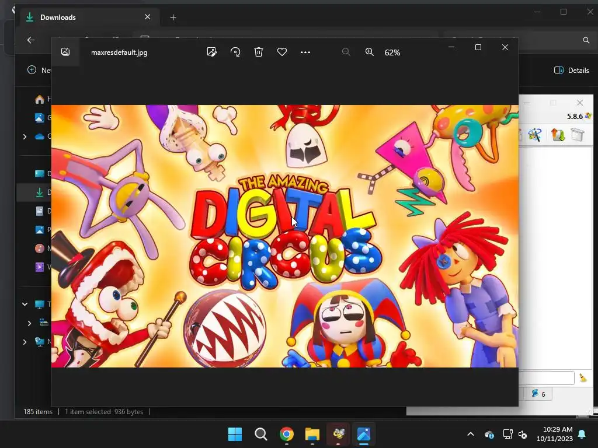Screen dimensions: 598x448
Task: Open the Windows Start menu
Action: click(235, 434)
